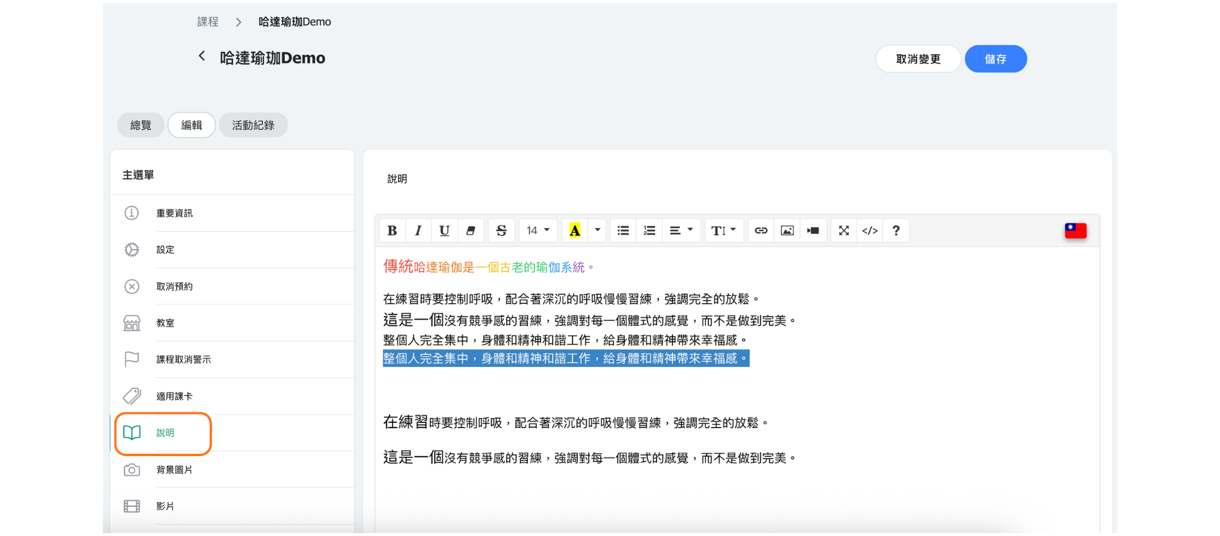1220x536 pixels.
Task: Insert a link with the chain icon
Action: [x=761, y=230]
